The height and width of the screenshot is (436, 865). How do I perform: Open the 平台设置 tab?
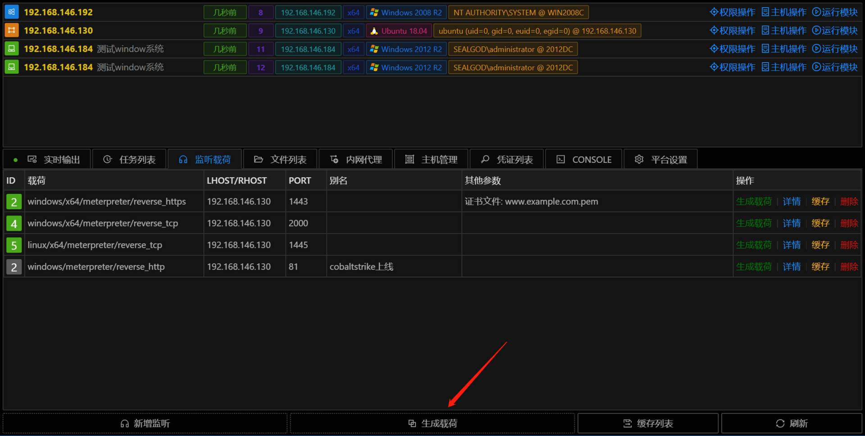[660, 159]
